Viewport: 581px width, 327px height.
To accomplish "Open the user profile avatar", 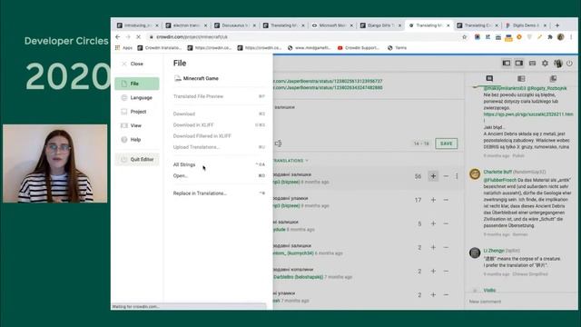I will 558,64.
